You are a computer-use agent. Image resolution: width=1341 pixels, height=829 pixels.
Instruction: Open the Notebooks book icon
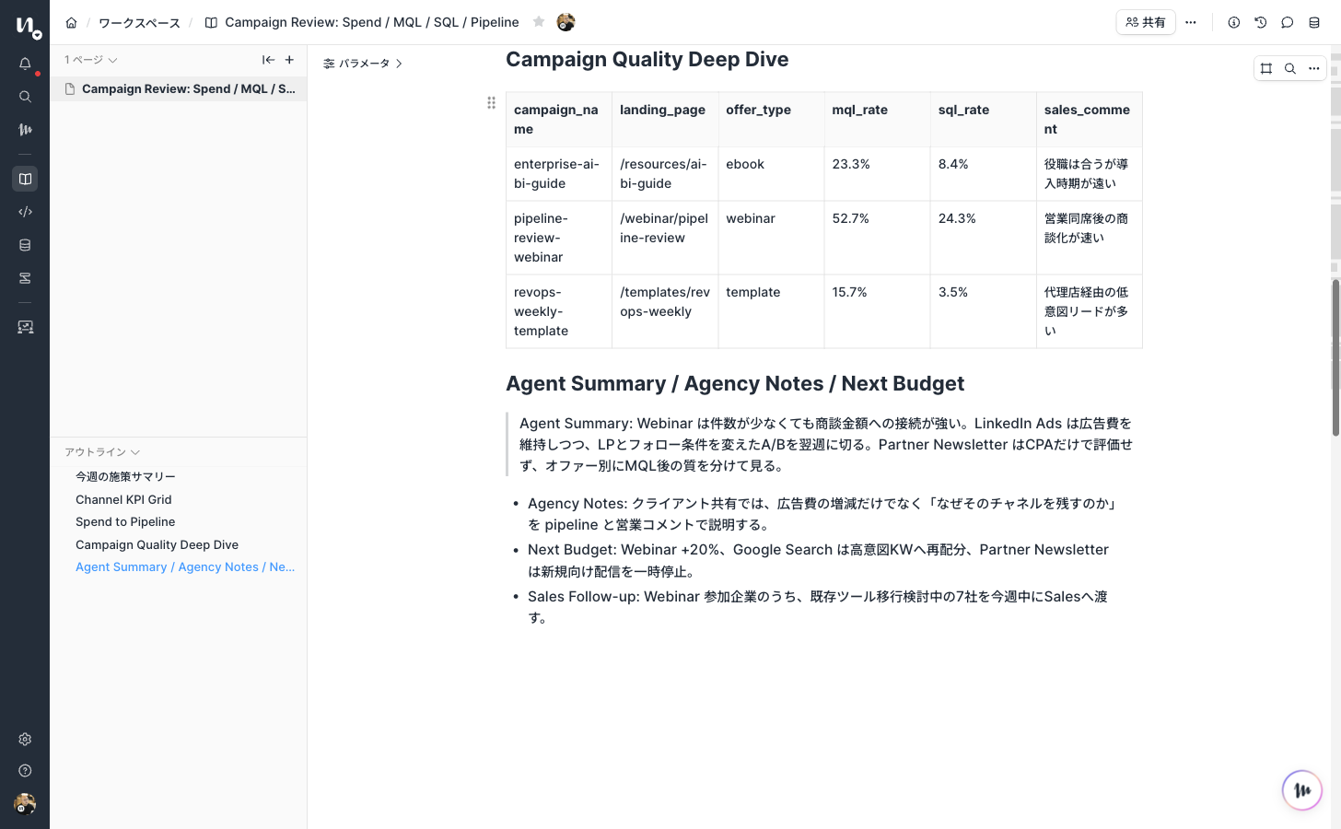point(25,179)
